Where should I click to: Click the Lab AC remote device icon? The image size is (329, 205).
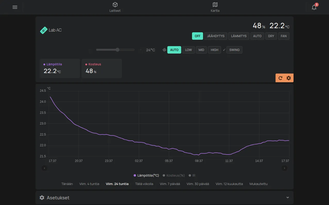44,30
